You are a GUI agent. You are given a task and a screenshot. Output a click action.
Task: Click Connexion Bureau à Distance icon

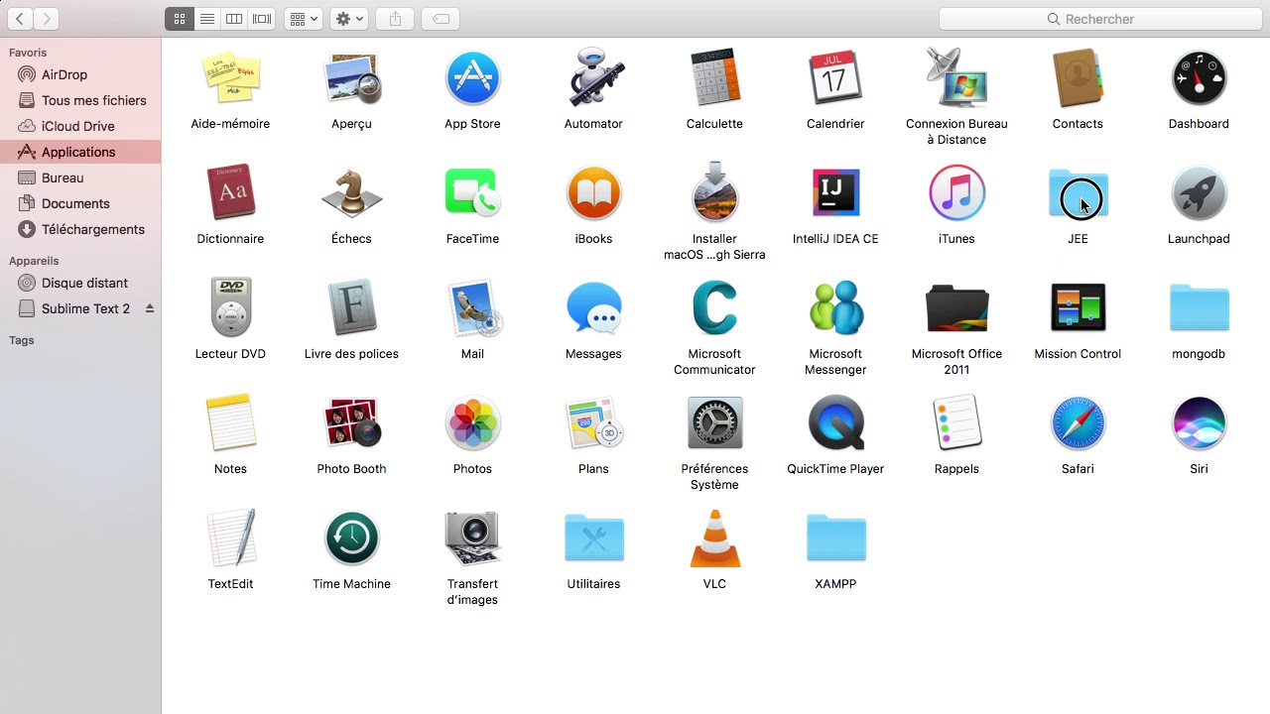pos(956,78)
